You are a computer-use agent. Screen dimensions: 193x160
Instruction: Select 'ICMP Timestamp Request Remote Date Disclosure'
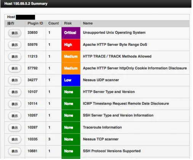(x=126, y=103)
